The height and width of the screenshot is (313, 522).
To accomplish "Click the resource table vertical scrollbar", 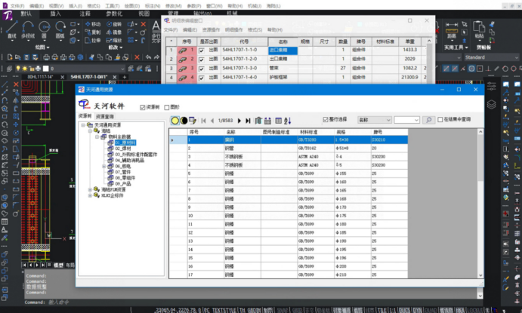I will pyautogui.click(x=480, y=204).
